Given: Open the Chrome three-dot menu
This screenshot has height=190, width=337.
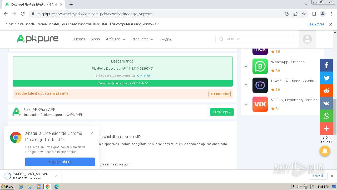Looking at the screenshot, I should (x=331, y=14).
